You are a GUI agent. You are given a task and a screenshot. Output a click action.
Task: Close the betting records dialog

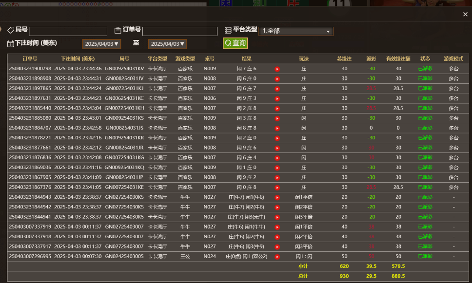464,14
